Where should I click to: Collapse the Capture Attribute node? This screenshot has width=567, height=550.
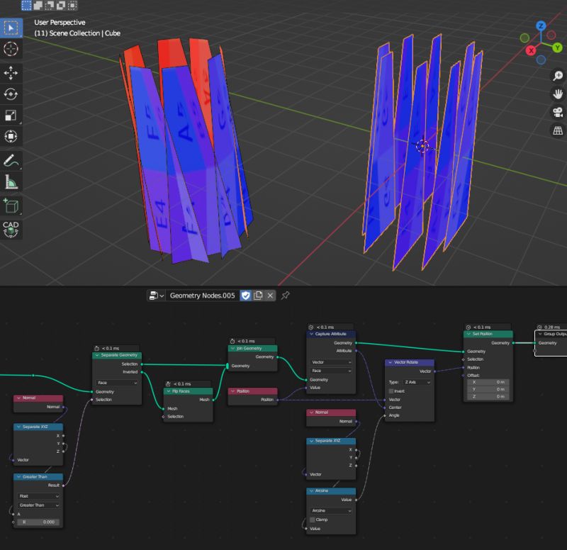click(311, 334)
